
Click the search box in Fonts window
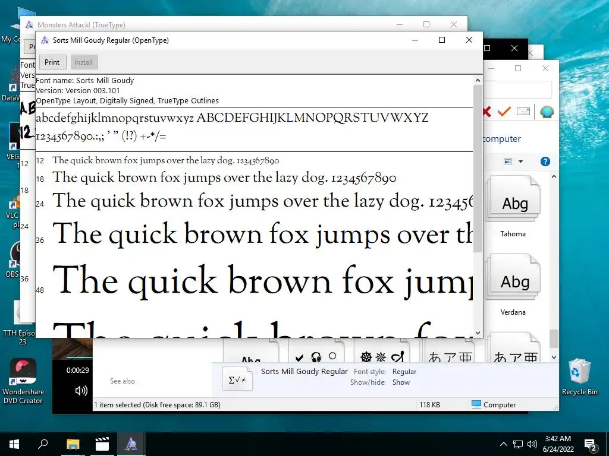tap(517, 90)
